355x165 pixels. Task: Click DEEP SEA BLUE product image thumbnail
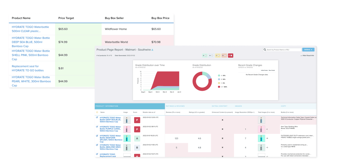(127, 120)
